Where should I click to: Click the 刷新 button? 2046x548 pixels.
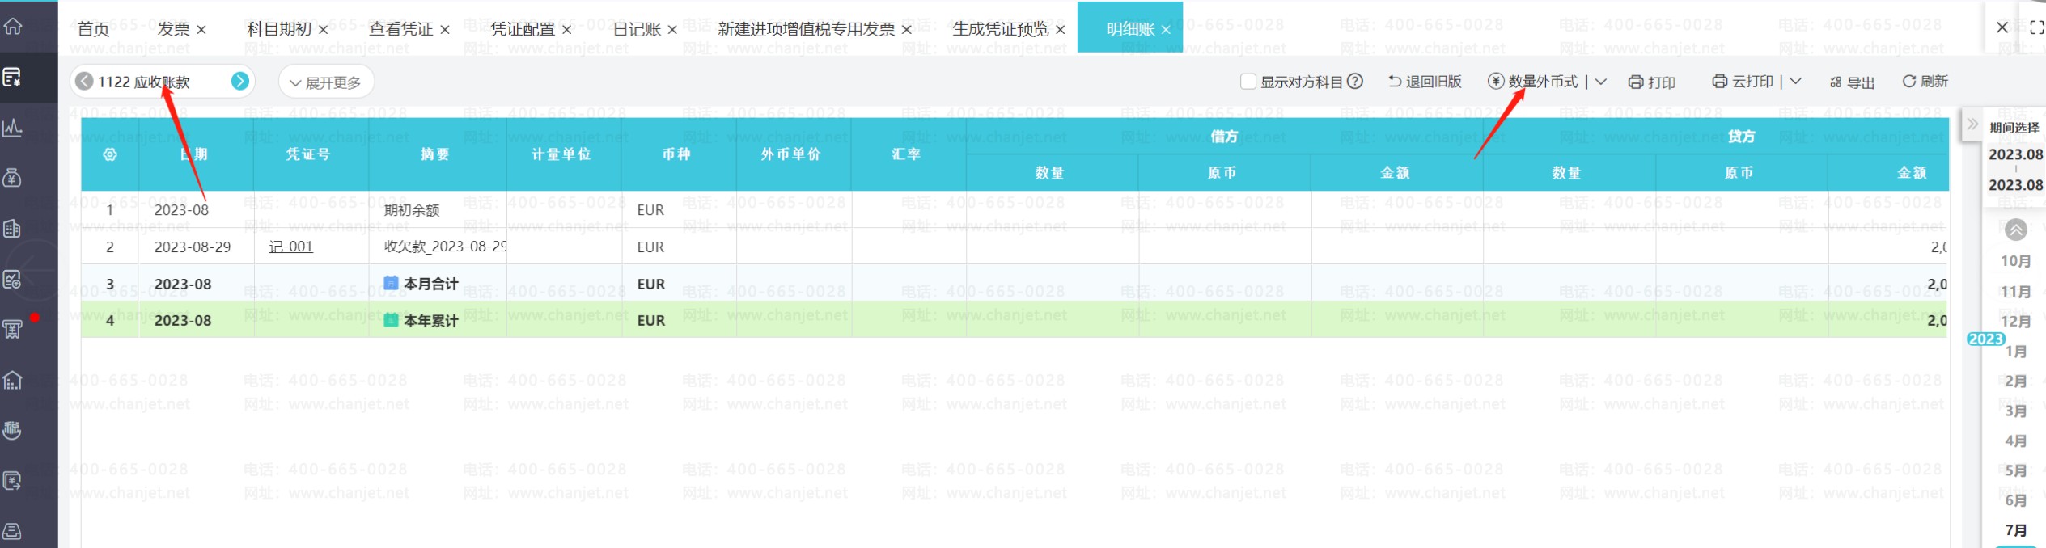coord(1925,82)
